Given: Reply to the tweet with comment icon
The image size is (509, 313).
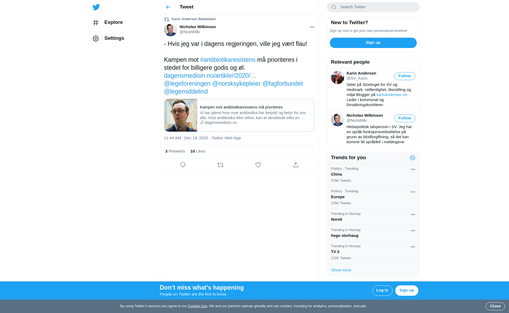Looking at the screenshot, I should pyautogui.click(x=183, y=165).
